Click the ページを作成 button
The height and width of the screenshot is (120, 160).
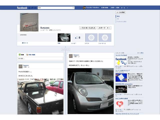pyautogui.click(x=120, y=12)
